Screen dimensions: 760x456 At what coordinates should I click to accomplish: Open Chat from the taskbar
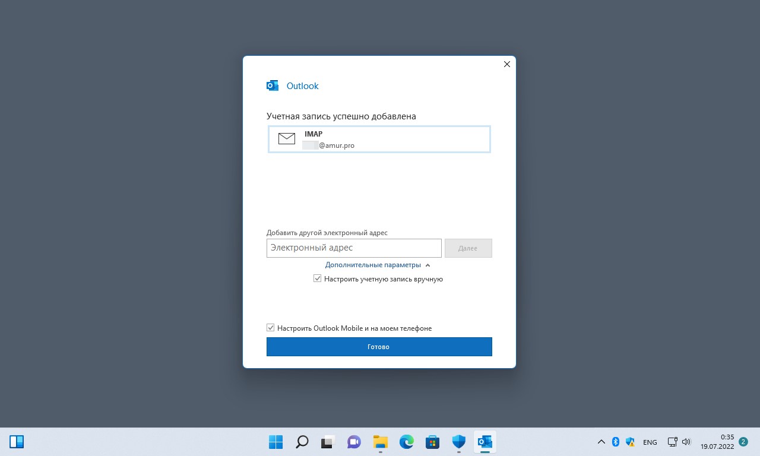[354, 442]
